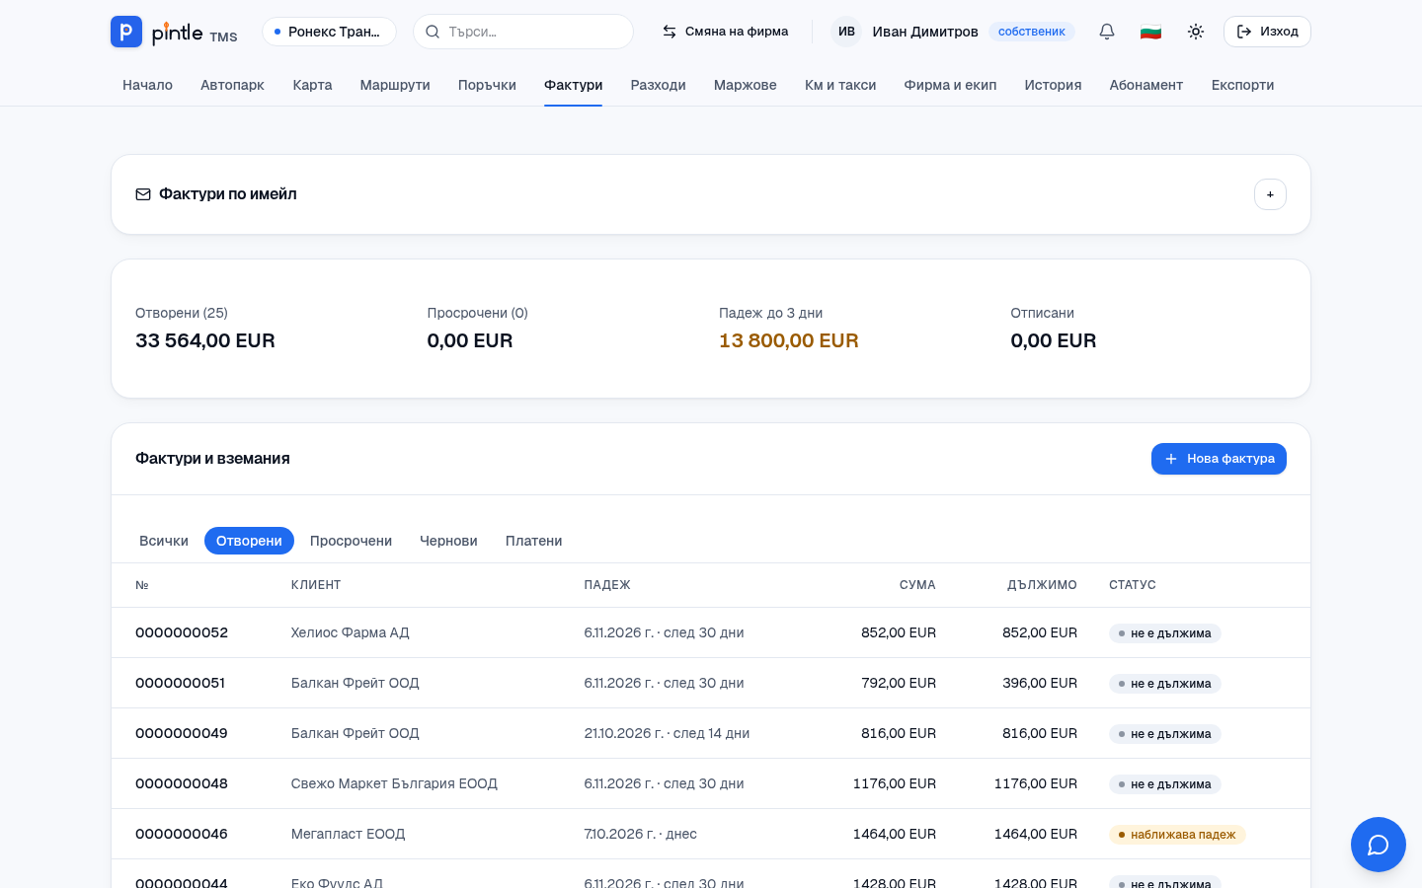Switch to the Платени filter tab
This screenshot has height=888, width=1422.
point(533,541)
